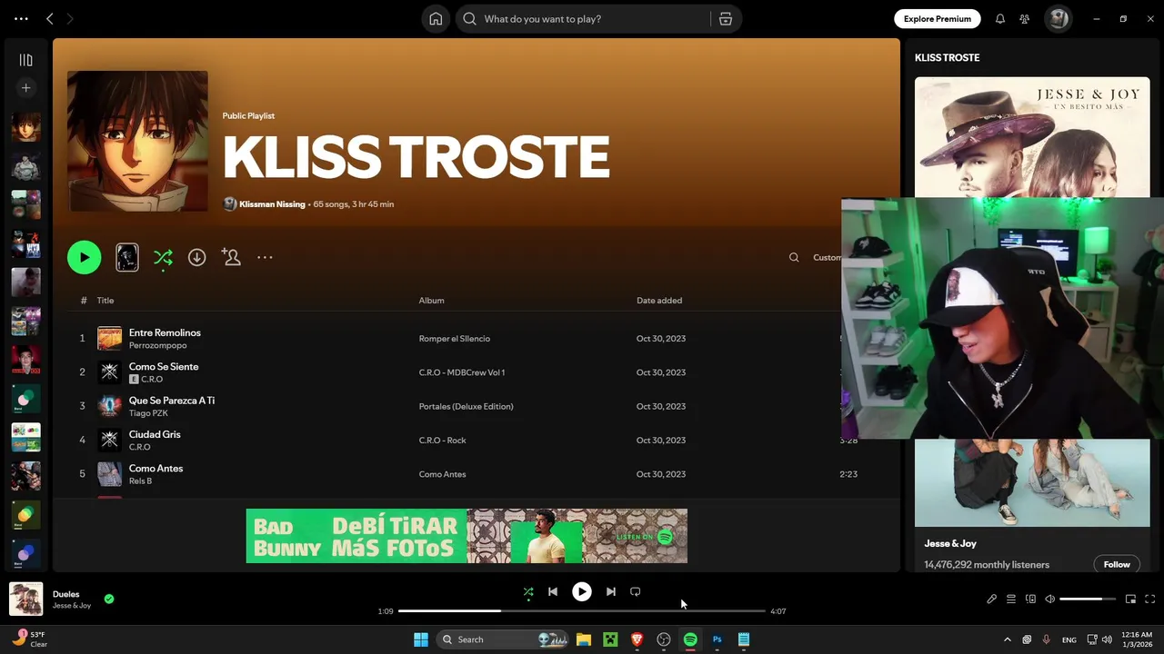This screenshot has height=654, width=1164.
Task: Open album C.R.O - MDBCrew Vol 1
Action: point(461,372)
